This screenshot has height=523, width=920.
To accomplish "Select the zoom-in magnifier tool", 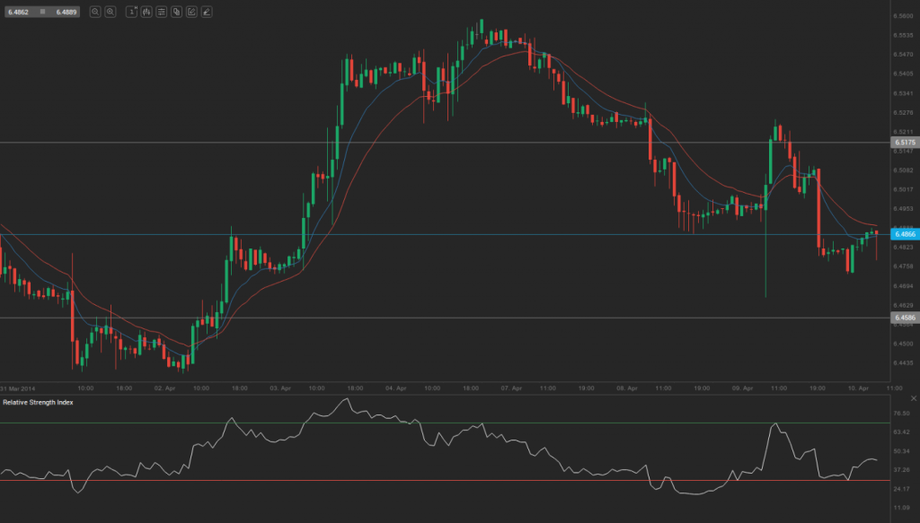I will [x=111, y=12].
